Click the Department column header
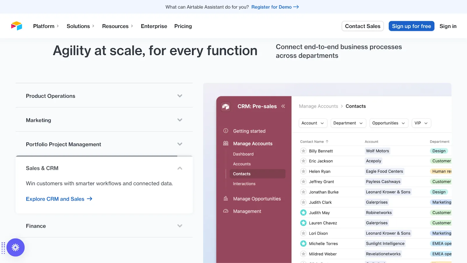467x263 pixels. point(440,141)
